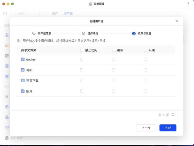
Task: Check 禁止访问 for the 电影 folder
Action: pyautogui.click(x=82, y=70)
